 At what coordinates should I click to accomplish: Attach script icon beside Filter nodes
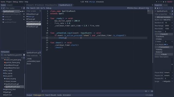(24, 8)
